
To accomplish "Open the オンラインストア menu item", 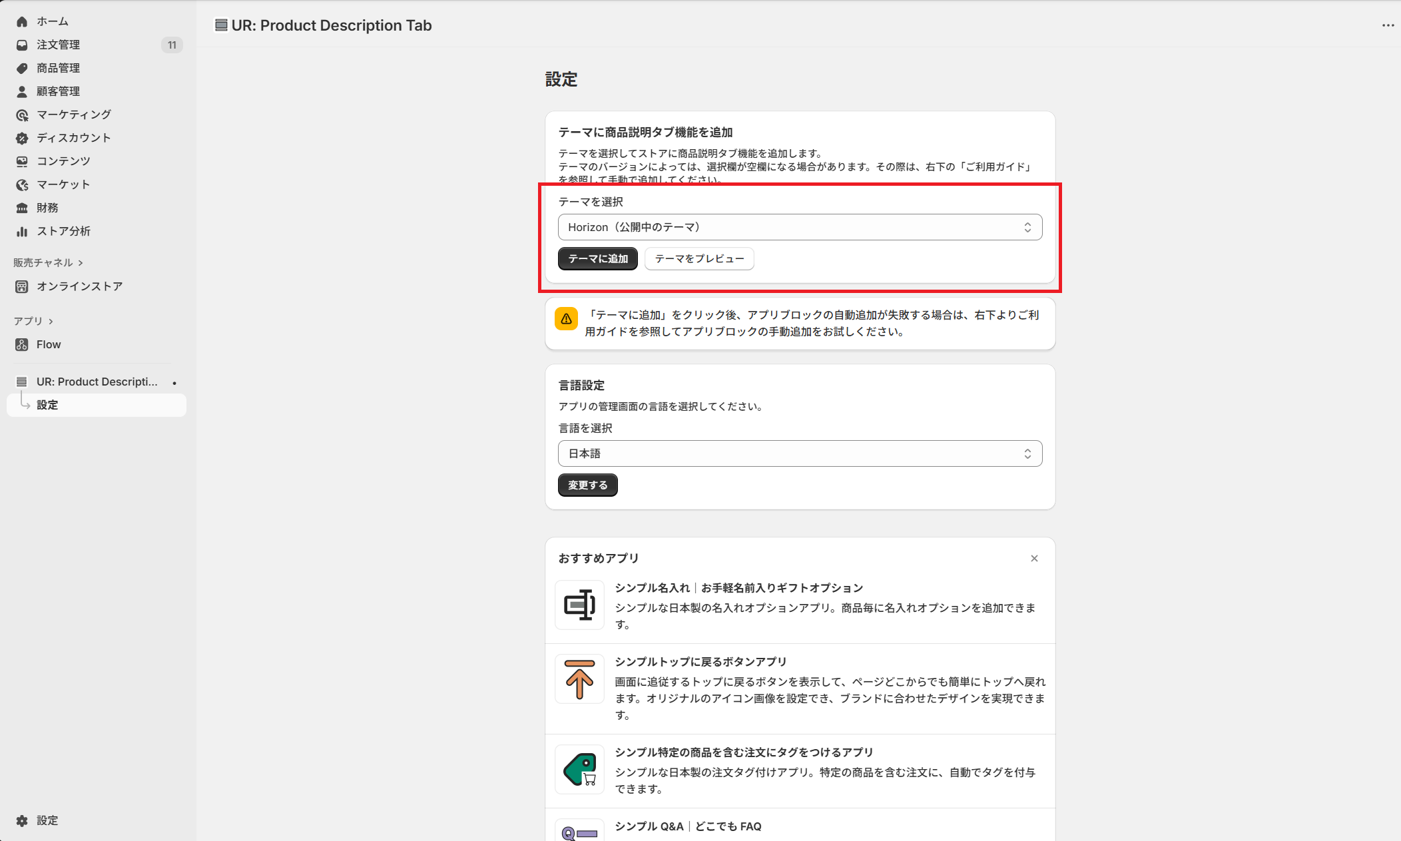I will (79, 286).
